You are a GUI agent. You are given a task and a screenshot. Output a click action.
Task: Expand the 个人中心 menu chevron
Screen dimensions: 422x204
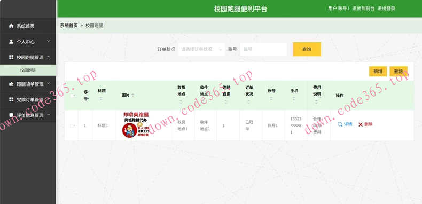(x=49, y=41)
